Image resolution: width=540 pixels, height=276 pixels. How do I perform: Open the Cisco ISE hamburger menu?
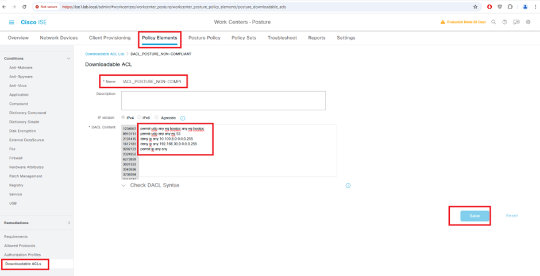point(11,22)
